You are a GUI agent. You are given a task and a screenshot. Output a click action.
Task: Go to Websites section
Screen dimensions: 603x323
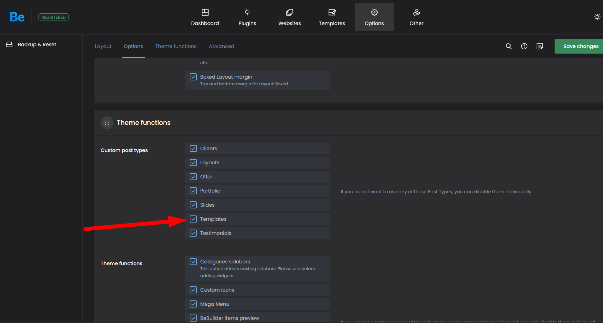coord(289,17)
